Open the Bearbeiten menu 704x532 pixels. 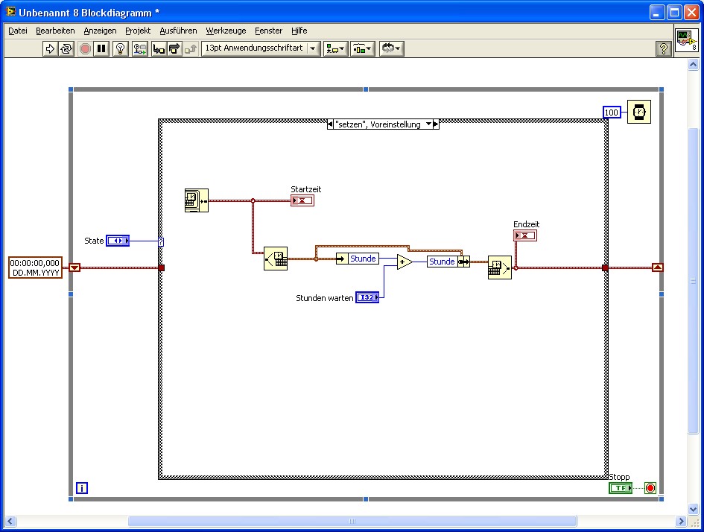coord(55,31)
